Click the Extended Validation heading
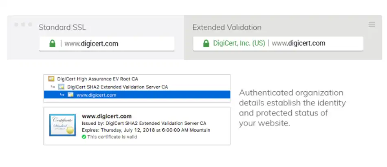The image size is (387, 167). point(227,27)
